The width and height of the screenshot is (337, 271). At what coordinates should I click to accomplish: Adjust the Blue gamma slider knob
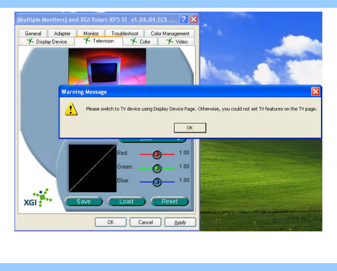pos(157,182)
